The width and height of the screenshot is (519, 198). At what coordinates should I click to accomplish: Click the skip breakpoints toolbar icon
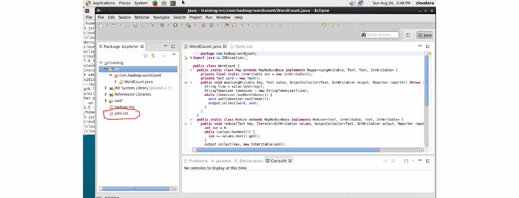(153, 25)
